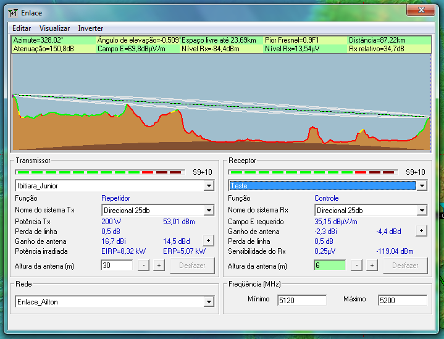Decrease transmitter antenna height with minus button
Screen dimensions: 444x339
(143, 266)
